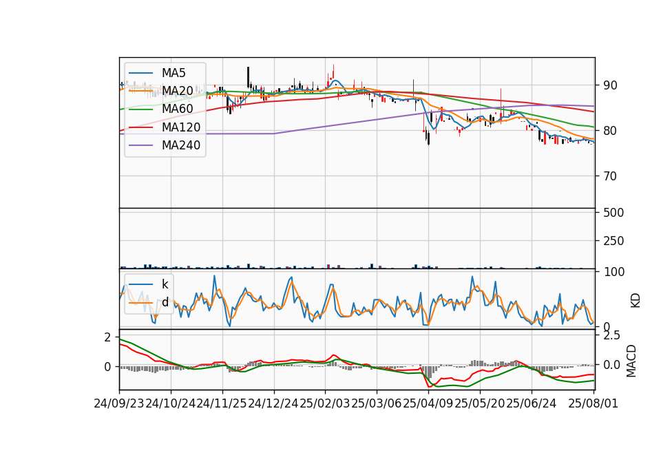
Task: Click the MA60 legend label
Action: (177, 109)
